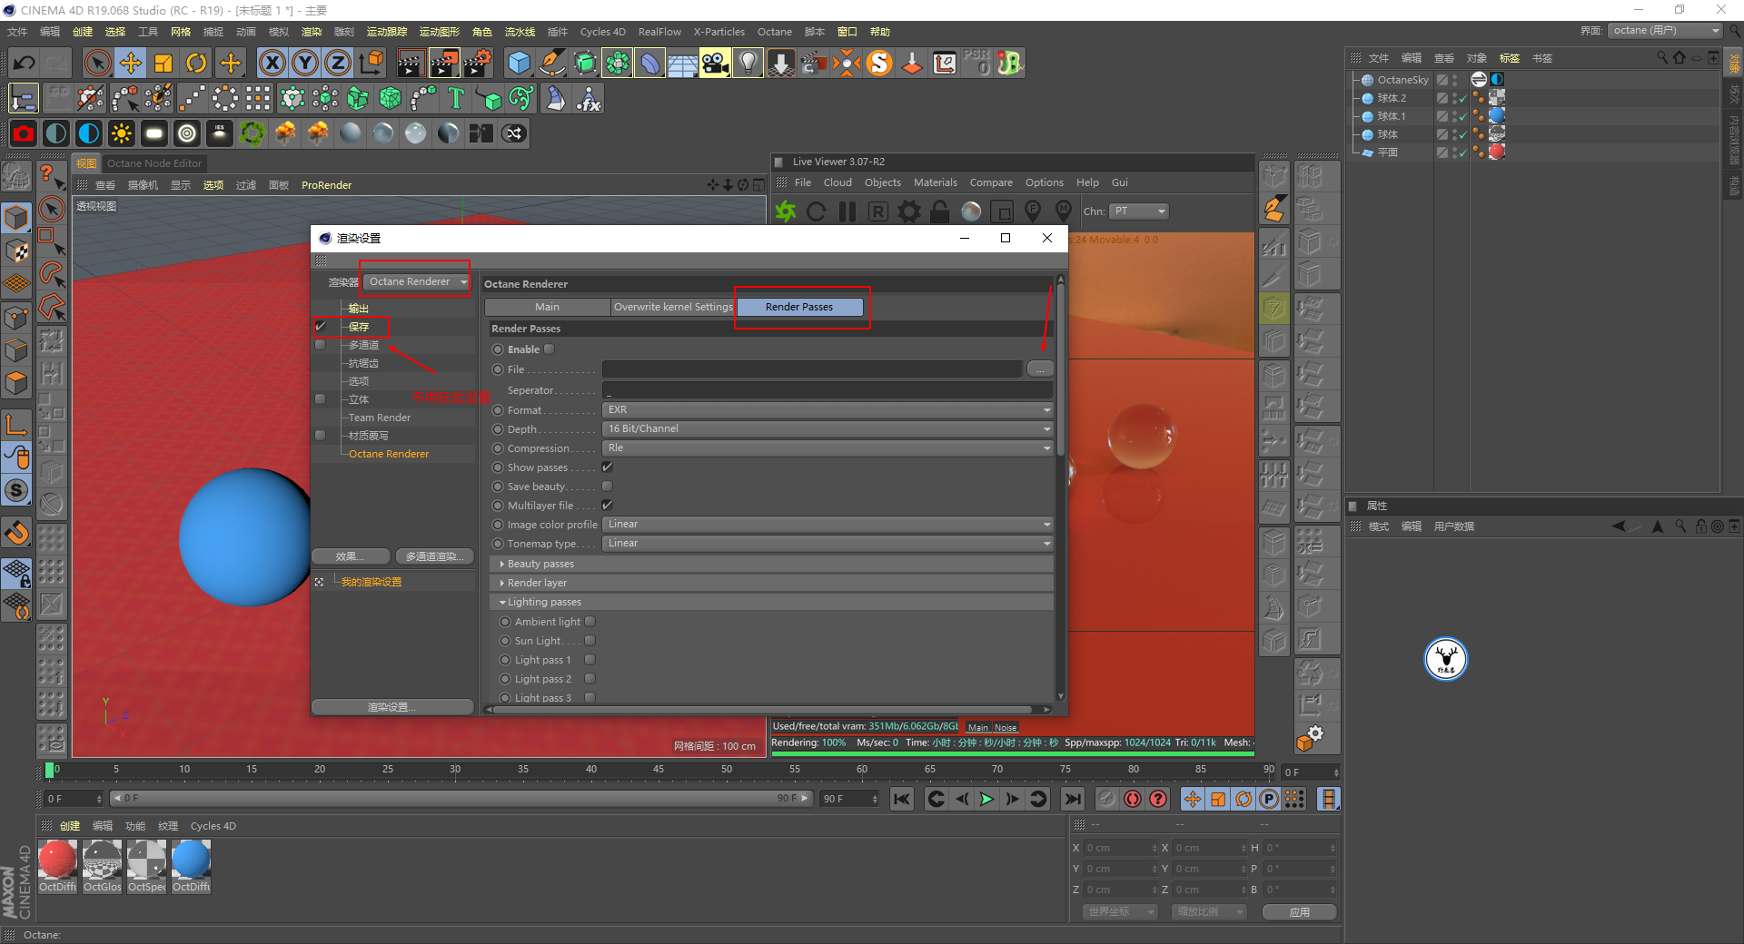The image size is (1744, 944).
Task: Enable Render Passes checkbox
Action: click(549, 349)
